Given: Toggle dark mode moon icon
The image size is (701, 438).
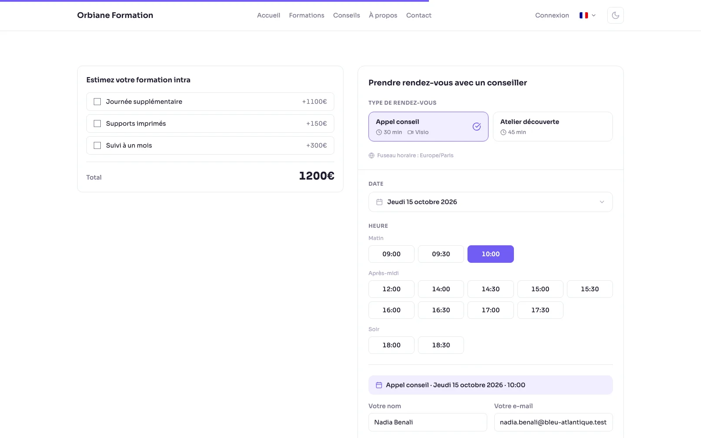Looking at the screenshot, I should point(616,15).
